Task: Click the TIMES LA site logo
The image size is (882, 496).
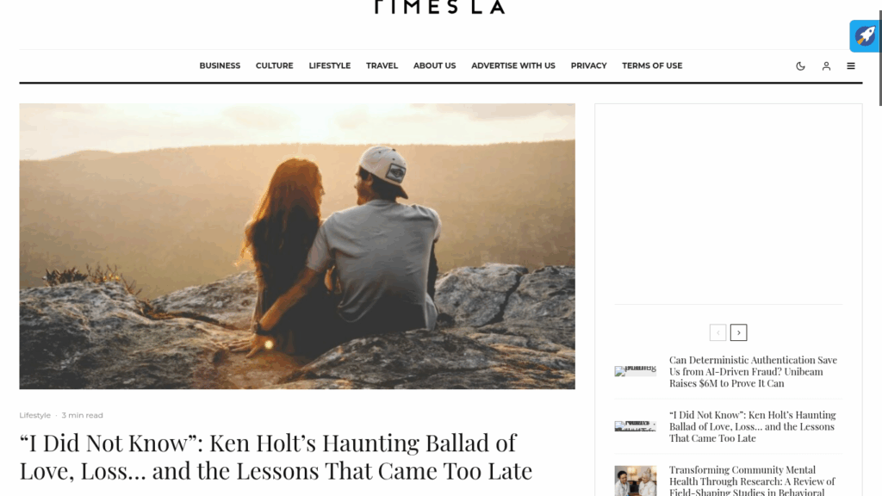Action: click(x=440, y=7)
